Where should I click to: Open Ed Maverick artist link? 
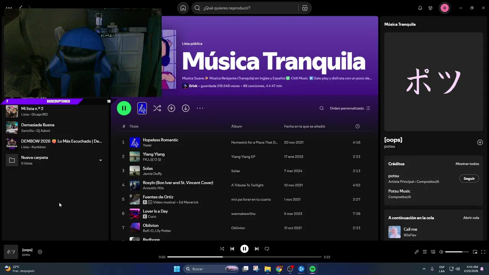coord(189,202)
